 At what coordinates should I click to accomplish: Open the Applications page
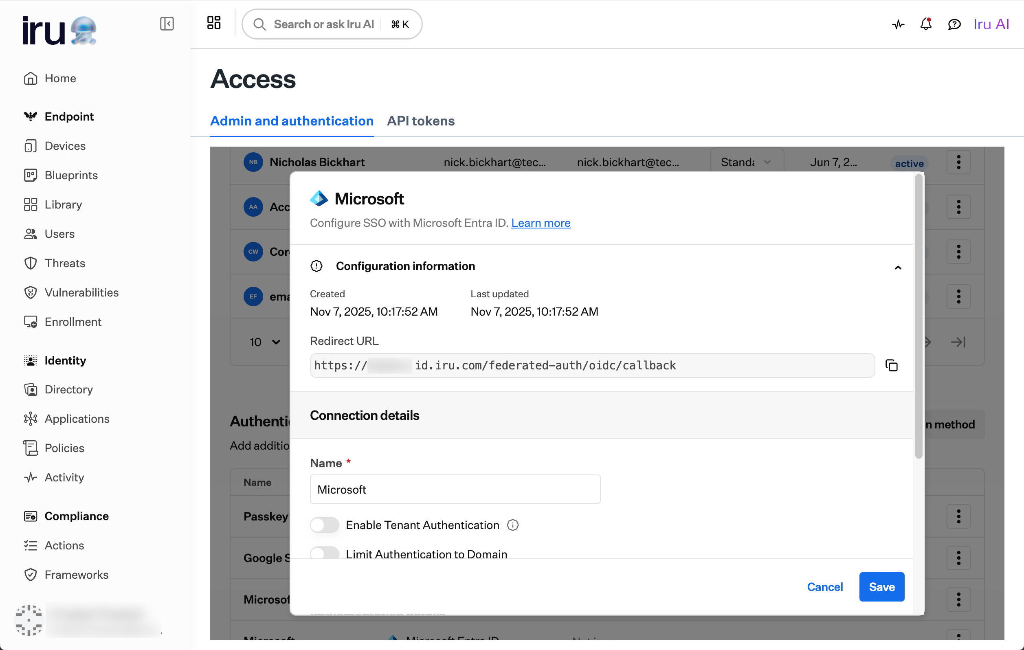[x=77, y=419]
